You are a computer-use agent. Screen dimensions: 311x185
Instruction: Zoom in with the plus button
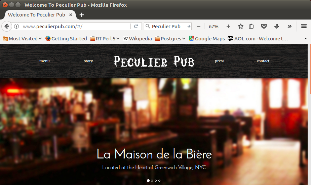(x=228, y=26)
